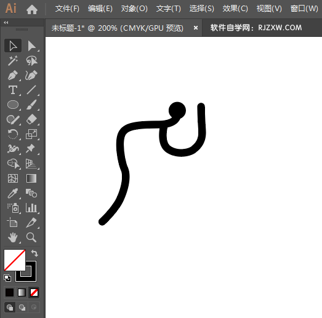Apply Gradient mode button

click(22, 293)
